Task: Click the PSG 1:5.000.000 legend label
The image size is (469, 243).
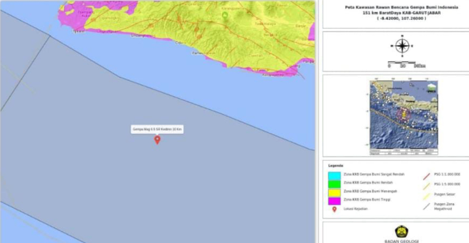Action: [x=447, y=184]
